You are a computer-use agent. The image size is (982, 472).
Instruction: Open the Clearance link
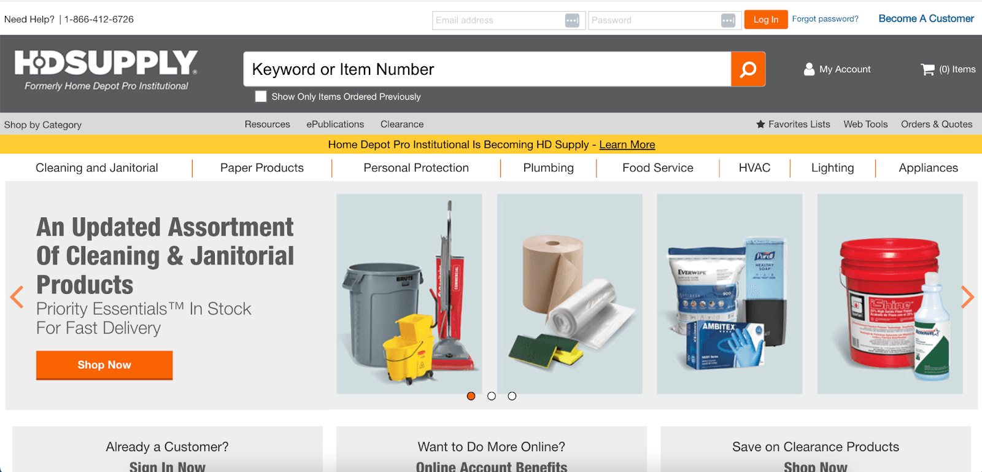point(402,124)
